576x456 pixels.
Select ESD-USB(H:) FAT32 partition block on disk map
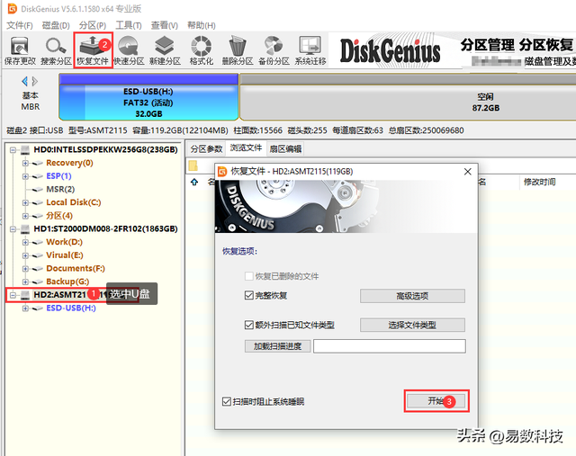pos(148,97)
